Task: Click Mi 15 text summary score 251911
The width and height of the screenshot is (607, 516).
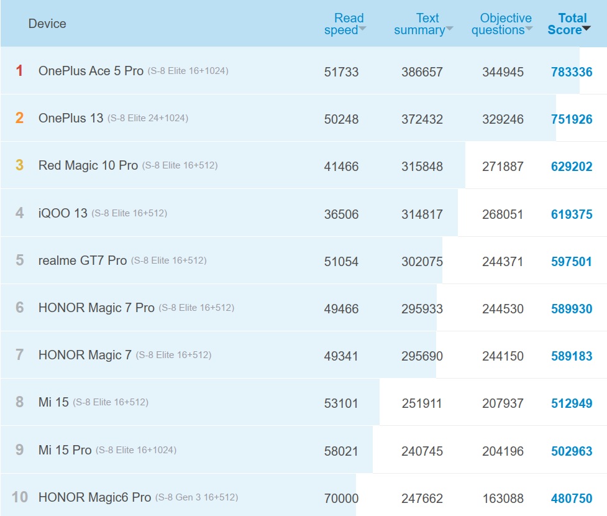Action: pyautogui.click(x=422, y=403)
